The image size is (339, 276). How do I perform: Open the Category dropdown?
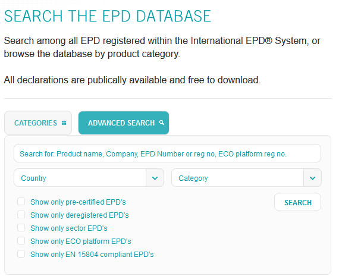point(246,178)
